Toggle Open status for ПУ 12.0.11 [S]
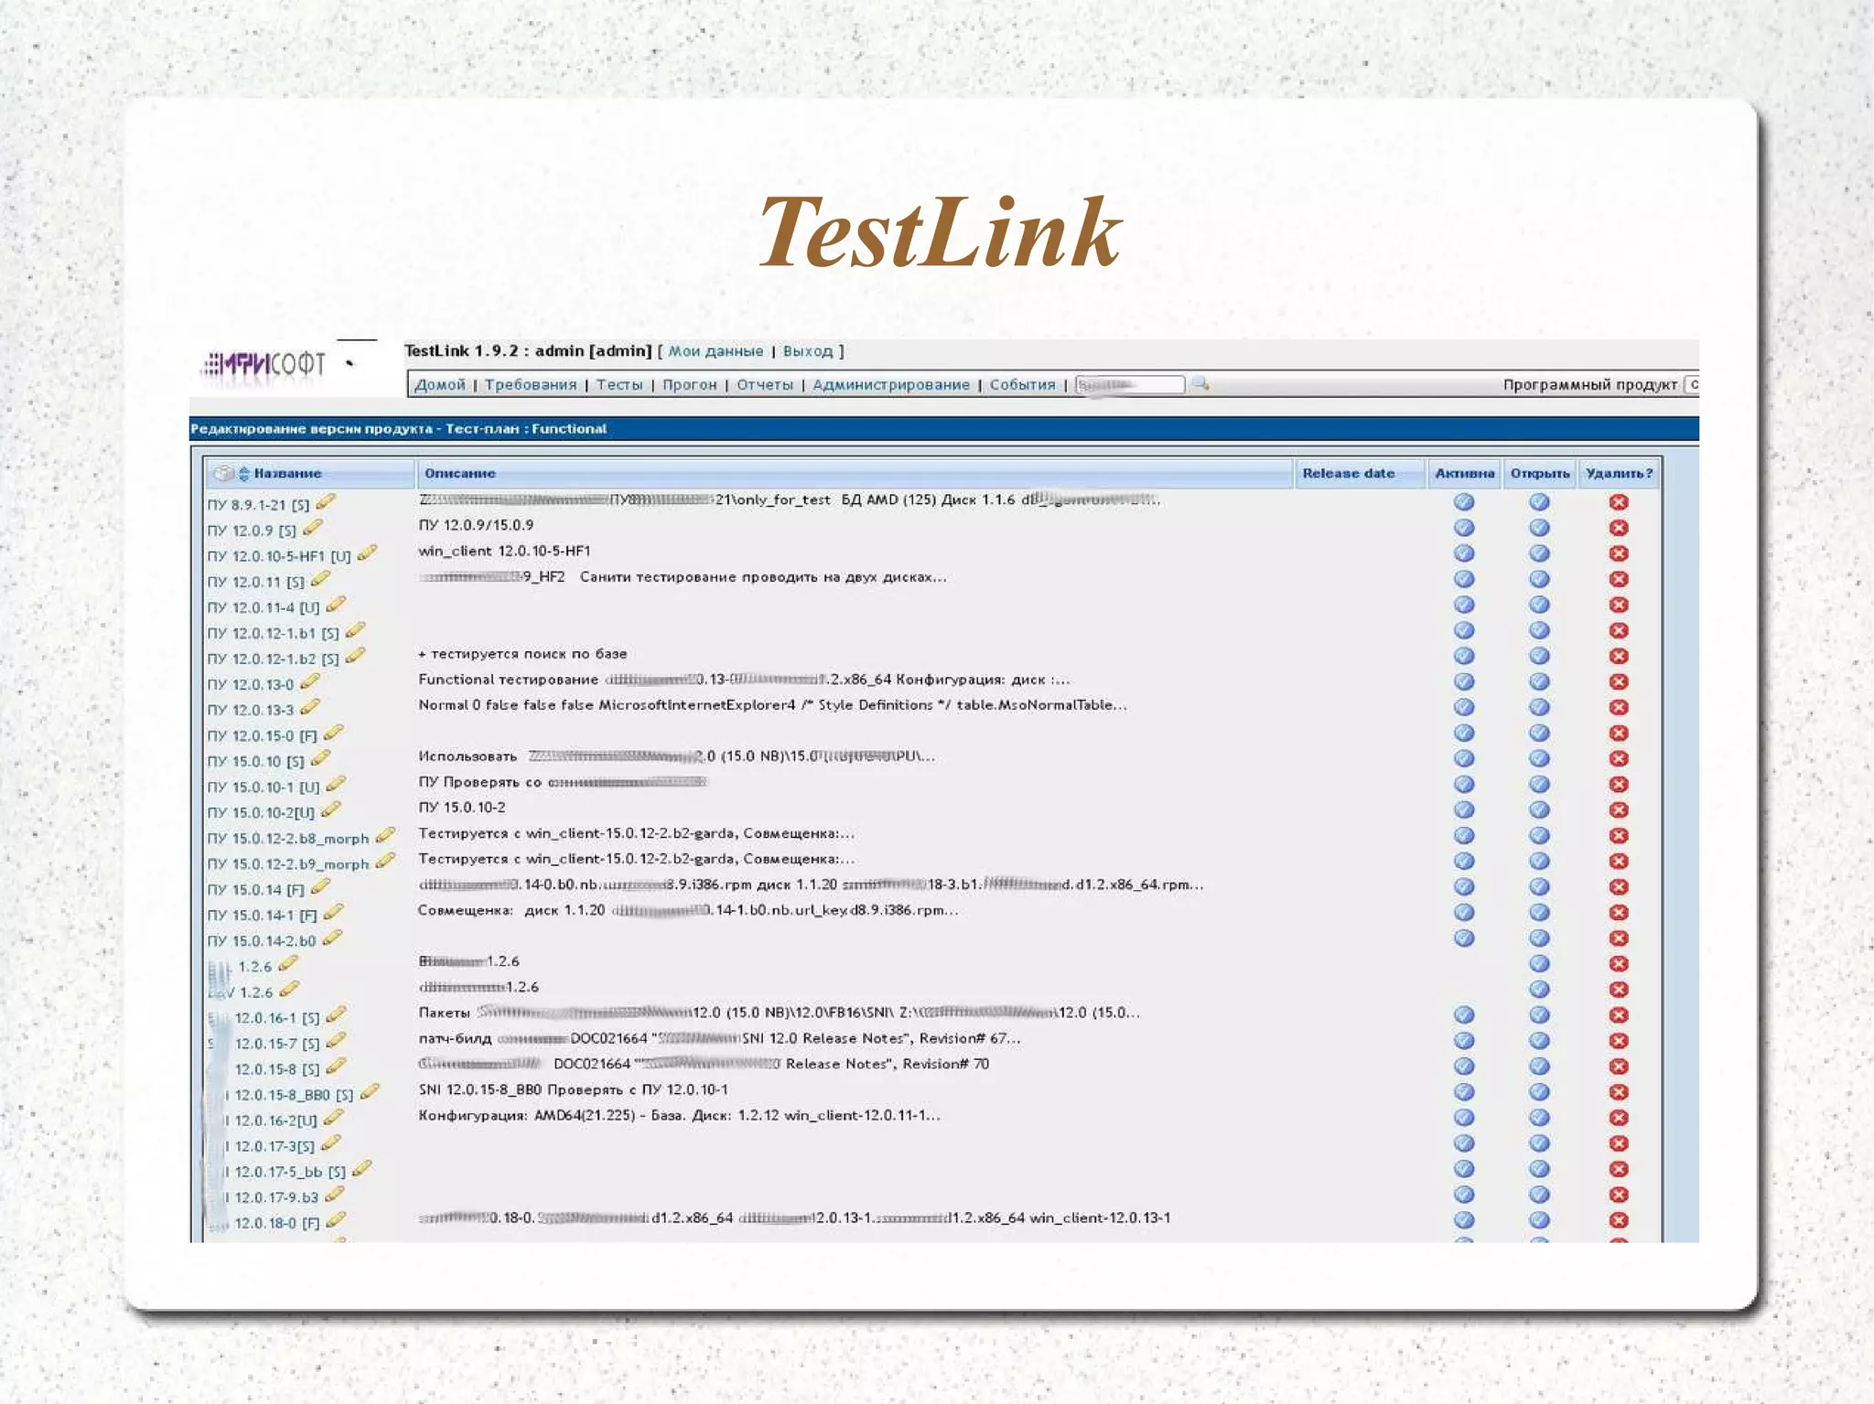The width and height of the screenshot is (1874, 1404). point(1539,579)
